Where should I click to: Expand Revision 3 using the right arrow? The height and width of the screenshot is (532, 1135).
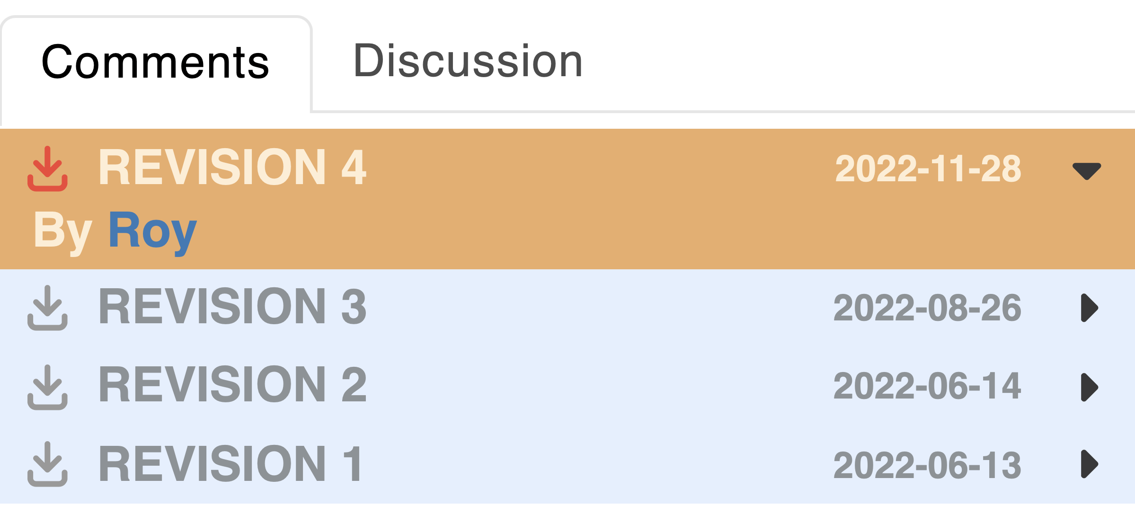click(1090, 308)
